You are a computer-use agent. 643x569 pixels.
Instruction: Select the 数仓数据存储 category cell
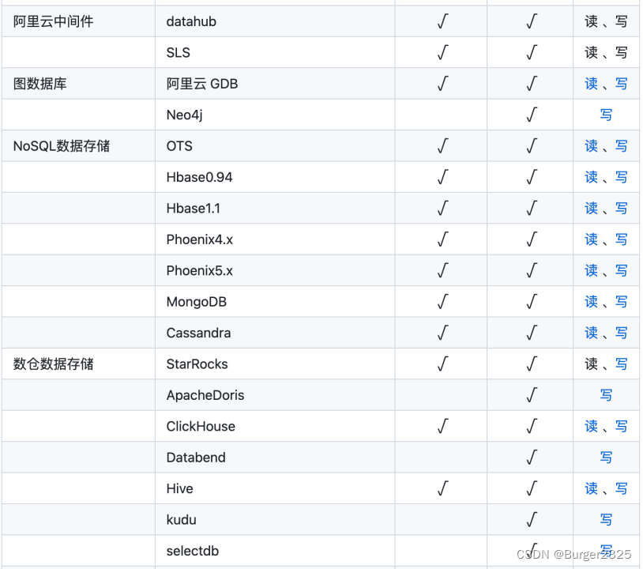[78, 364]
